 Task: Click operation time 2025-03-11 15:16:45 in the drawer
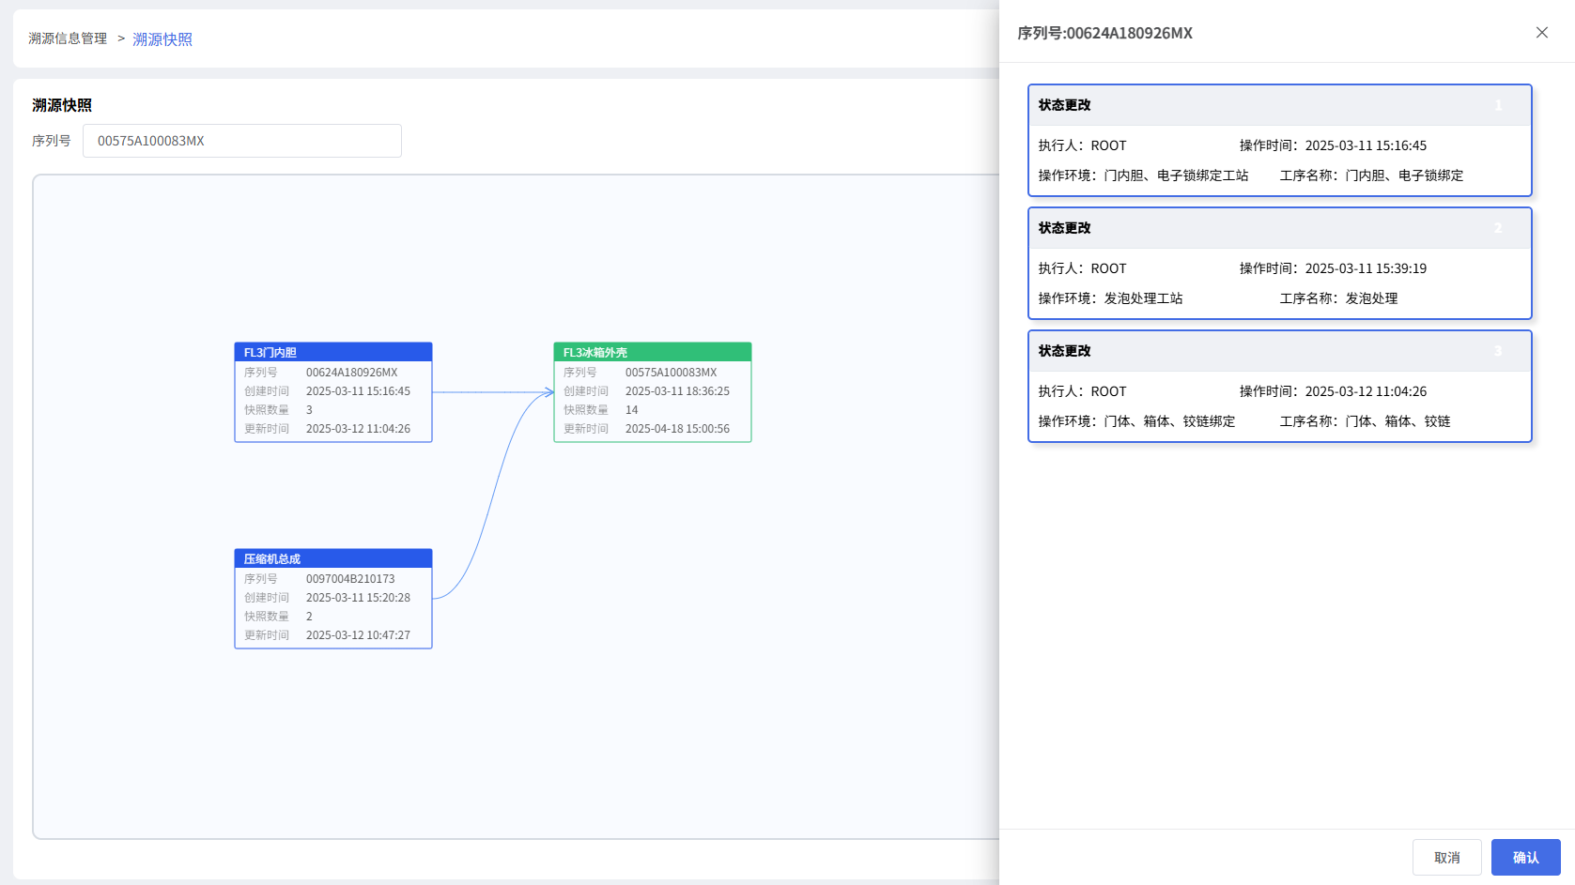pos(1366,145)
